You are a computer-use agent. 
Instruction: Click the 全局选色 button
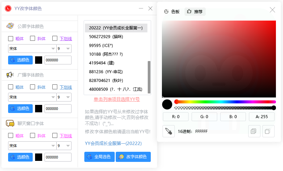(100, 156)
